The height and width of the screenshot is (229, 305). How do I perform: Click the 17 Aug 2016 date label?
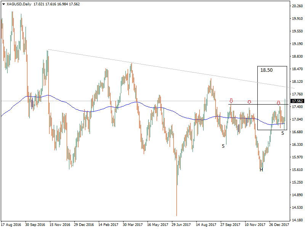11,225
